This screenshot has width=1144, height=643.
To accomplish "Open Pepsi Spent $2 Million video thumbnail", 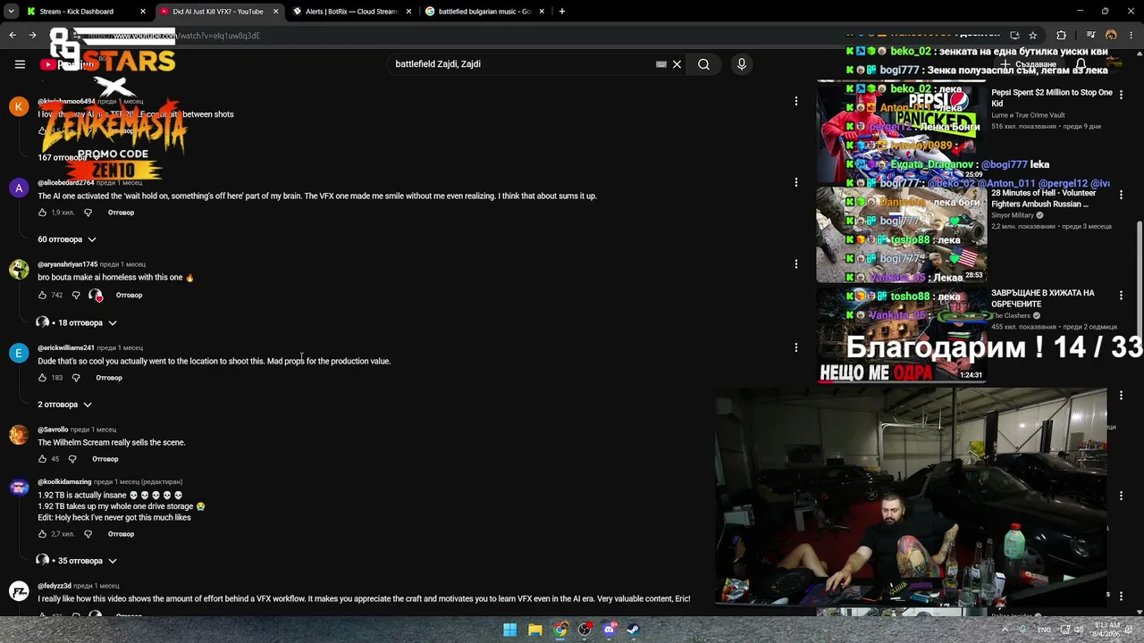I will pyautogui.click(x=902, y=132).
